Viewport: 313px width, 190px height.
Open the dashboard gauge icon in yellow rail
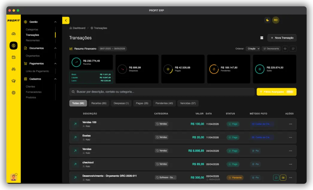point(13,34)
